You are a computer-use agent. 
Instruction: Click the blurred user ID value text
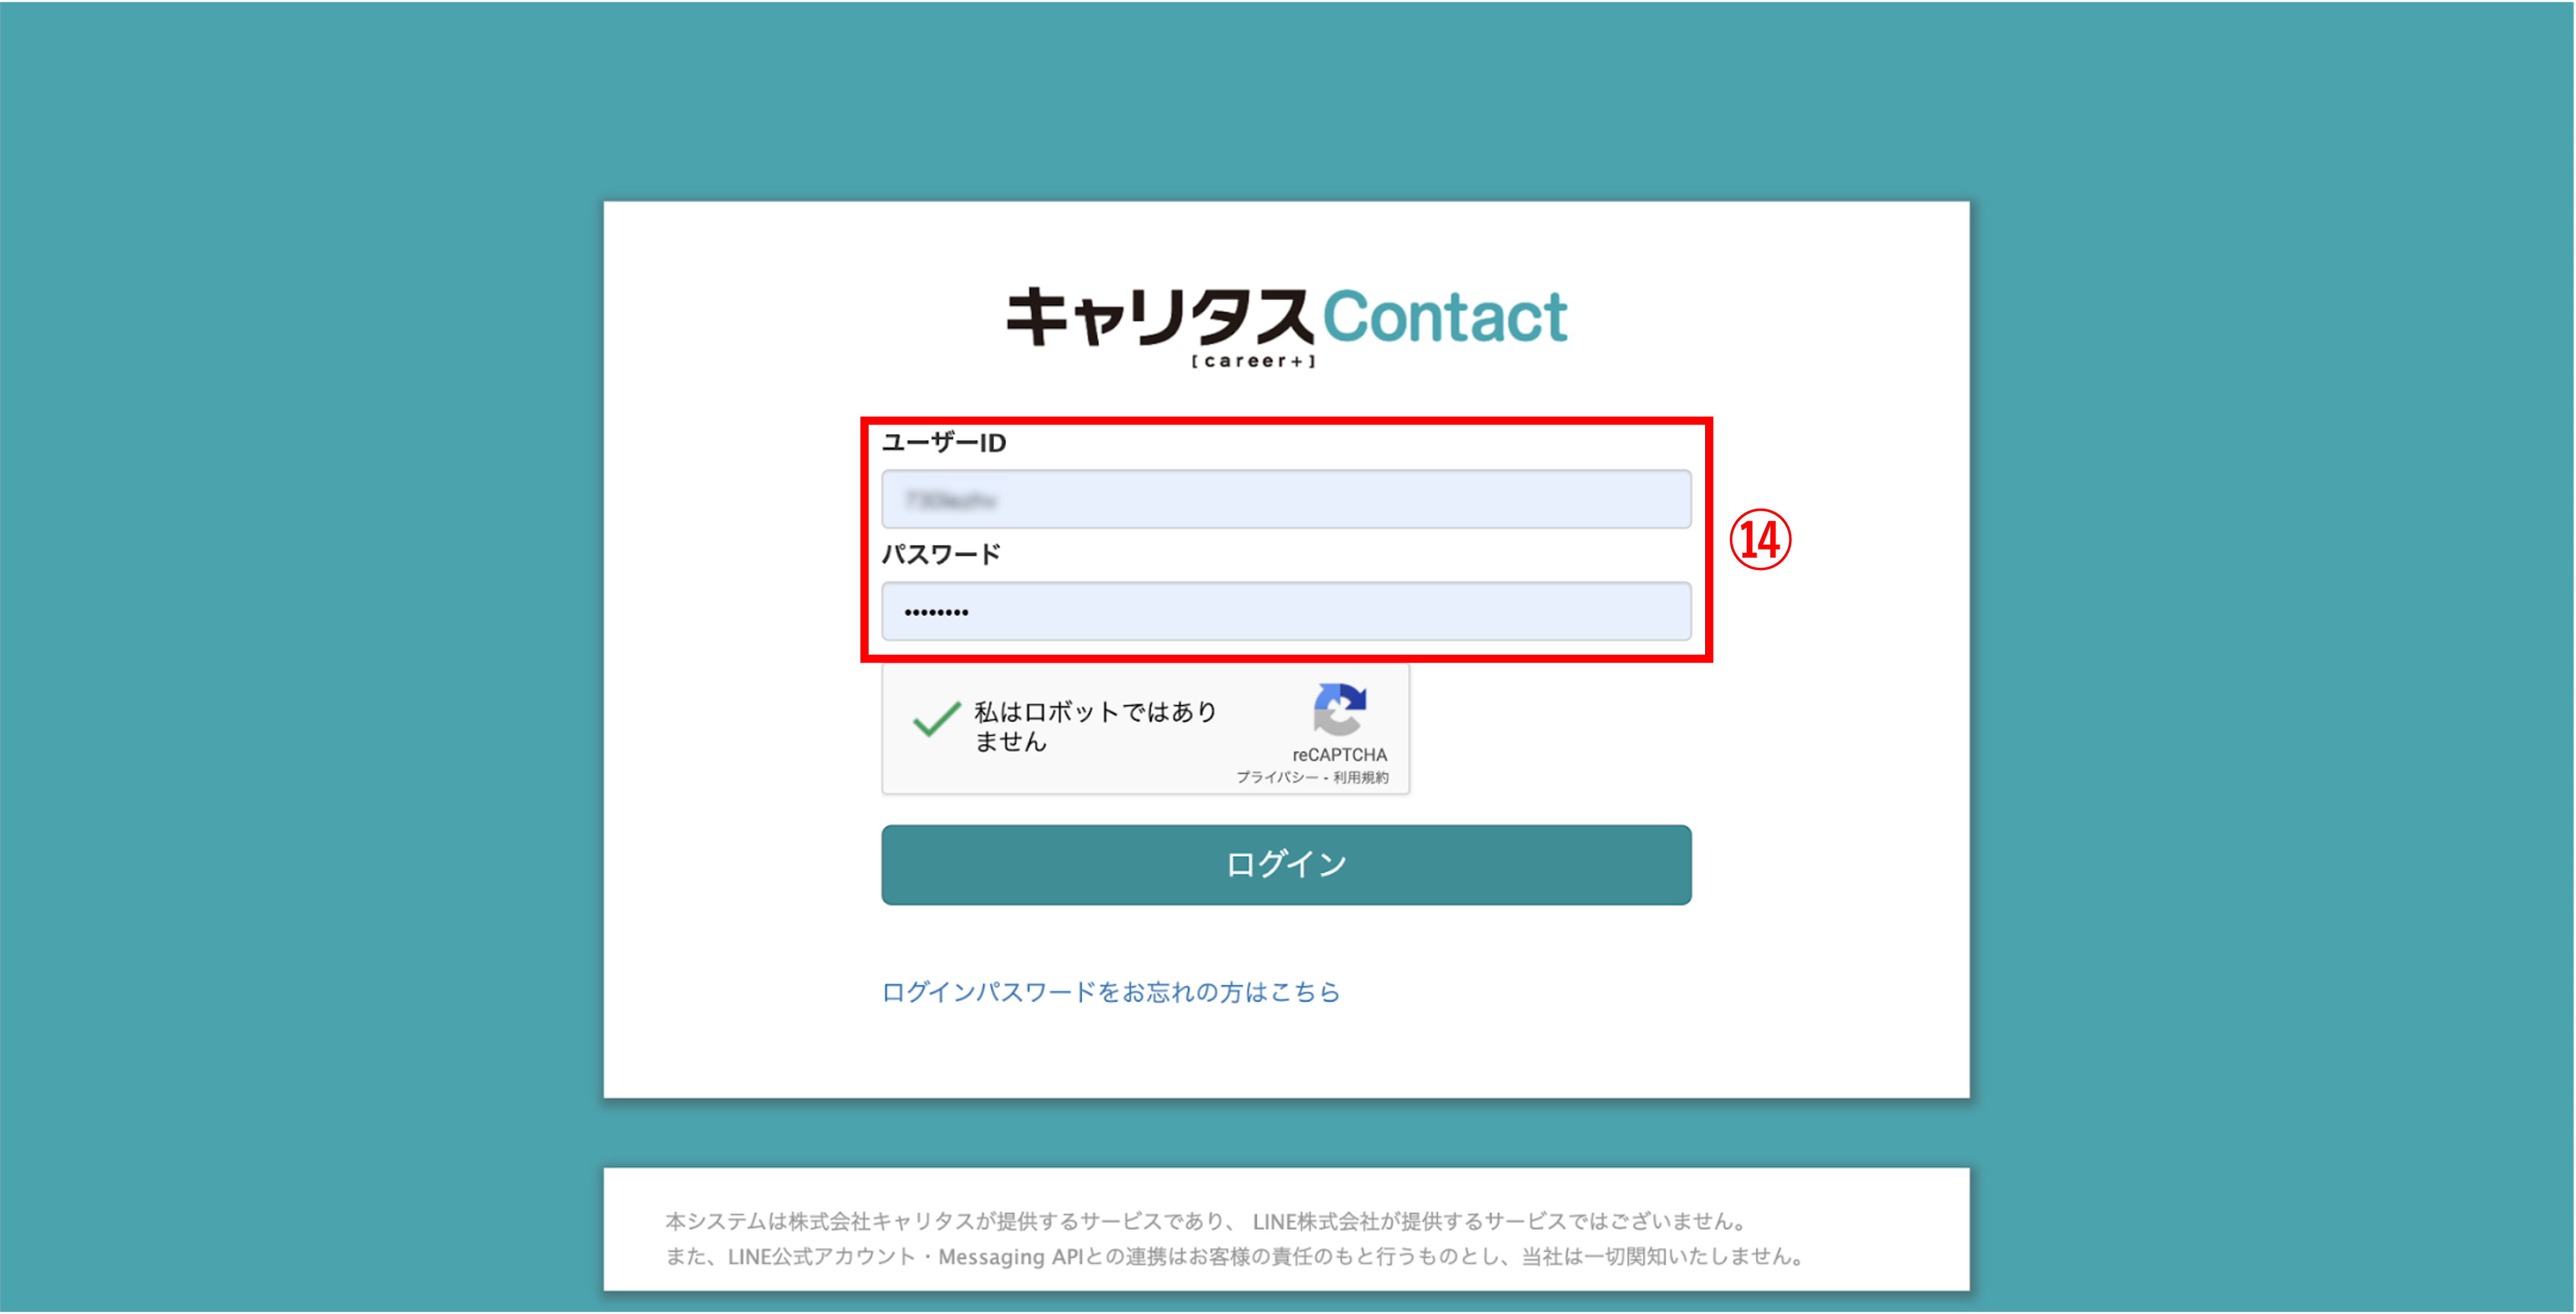pyautogui.click(x=950, y=500)
